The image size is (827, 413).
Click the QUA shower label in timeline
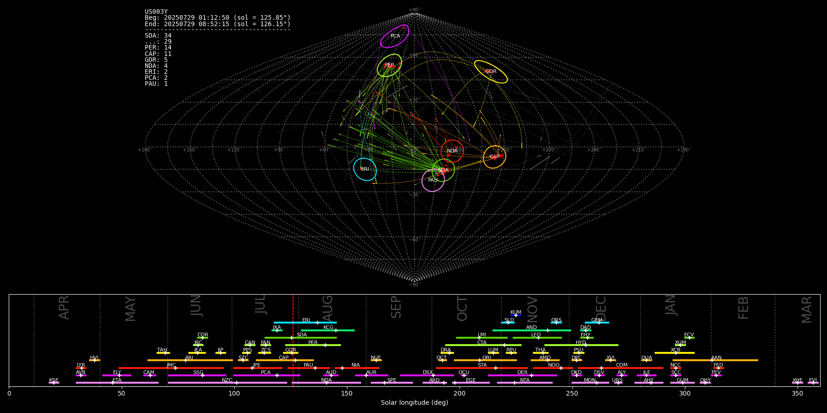[646, 358]
